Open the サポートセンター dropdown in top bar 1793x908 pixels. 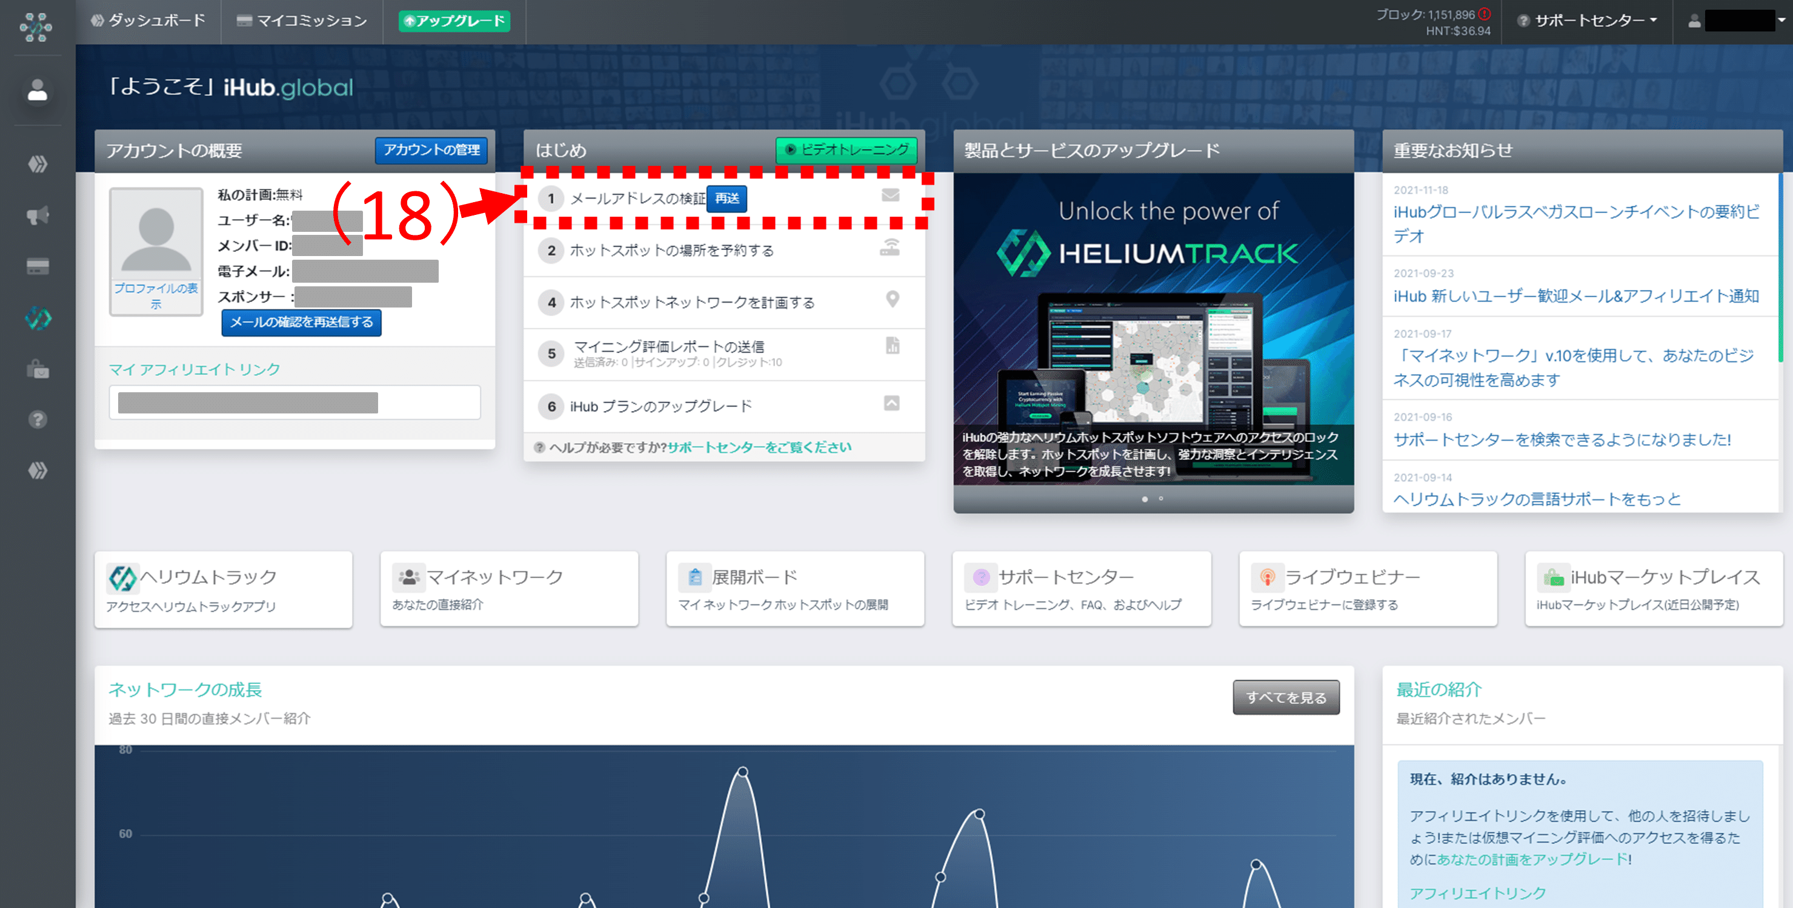coord(1587,21)
